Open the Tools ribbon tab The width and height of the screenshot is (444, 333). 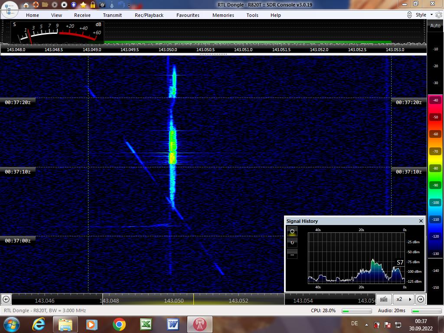[x=252, y=15]
